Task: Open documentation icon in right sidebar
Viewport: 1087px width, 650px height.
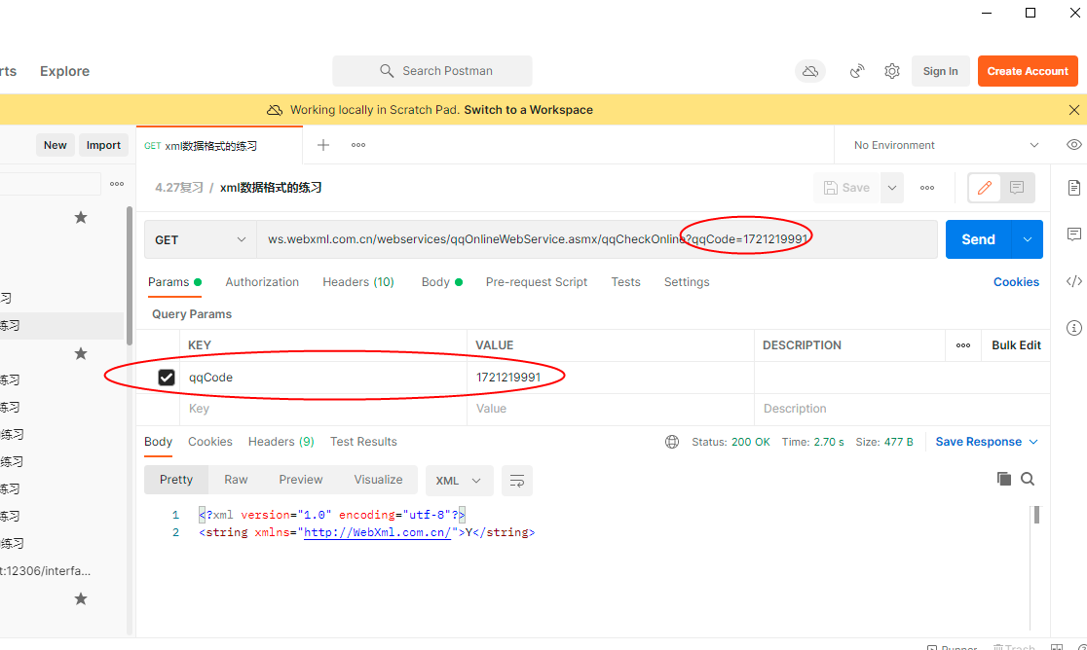Action: (1073, 188)
